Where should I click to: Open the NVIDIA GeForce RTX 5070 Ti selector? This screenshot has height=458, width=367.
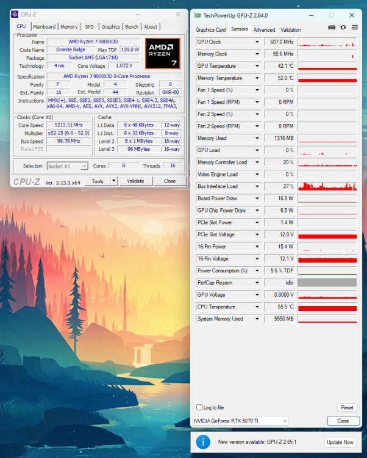tap(240, 421)
